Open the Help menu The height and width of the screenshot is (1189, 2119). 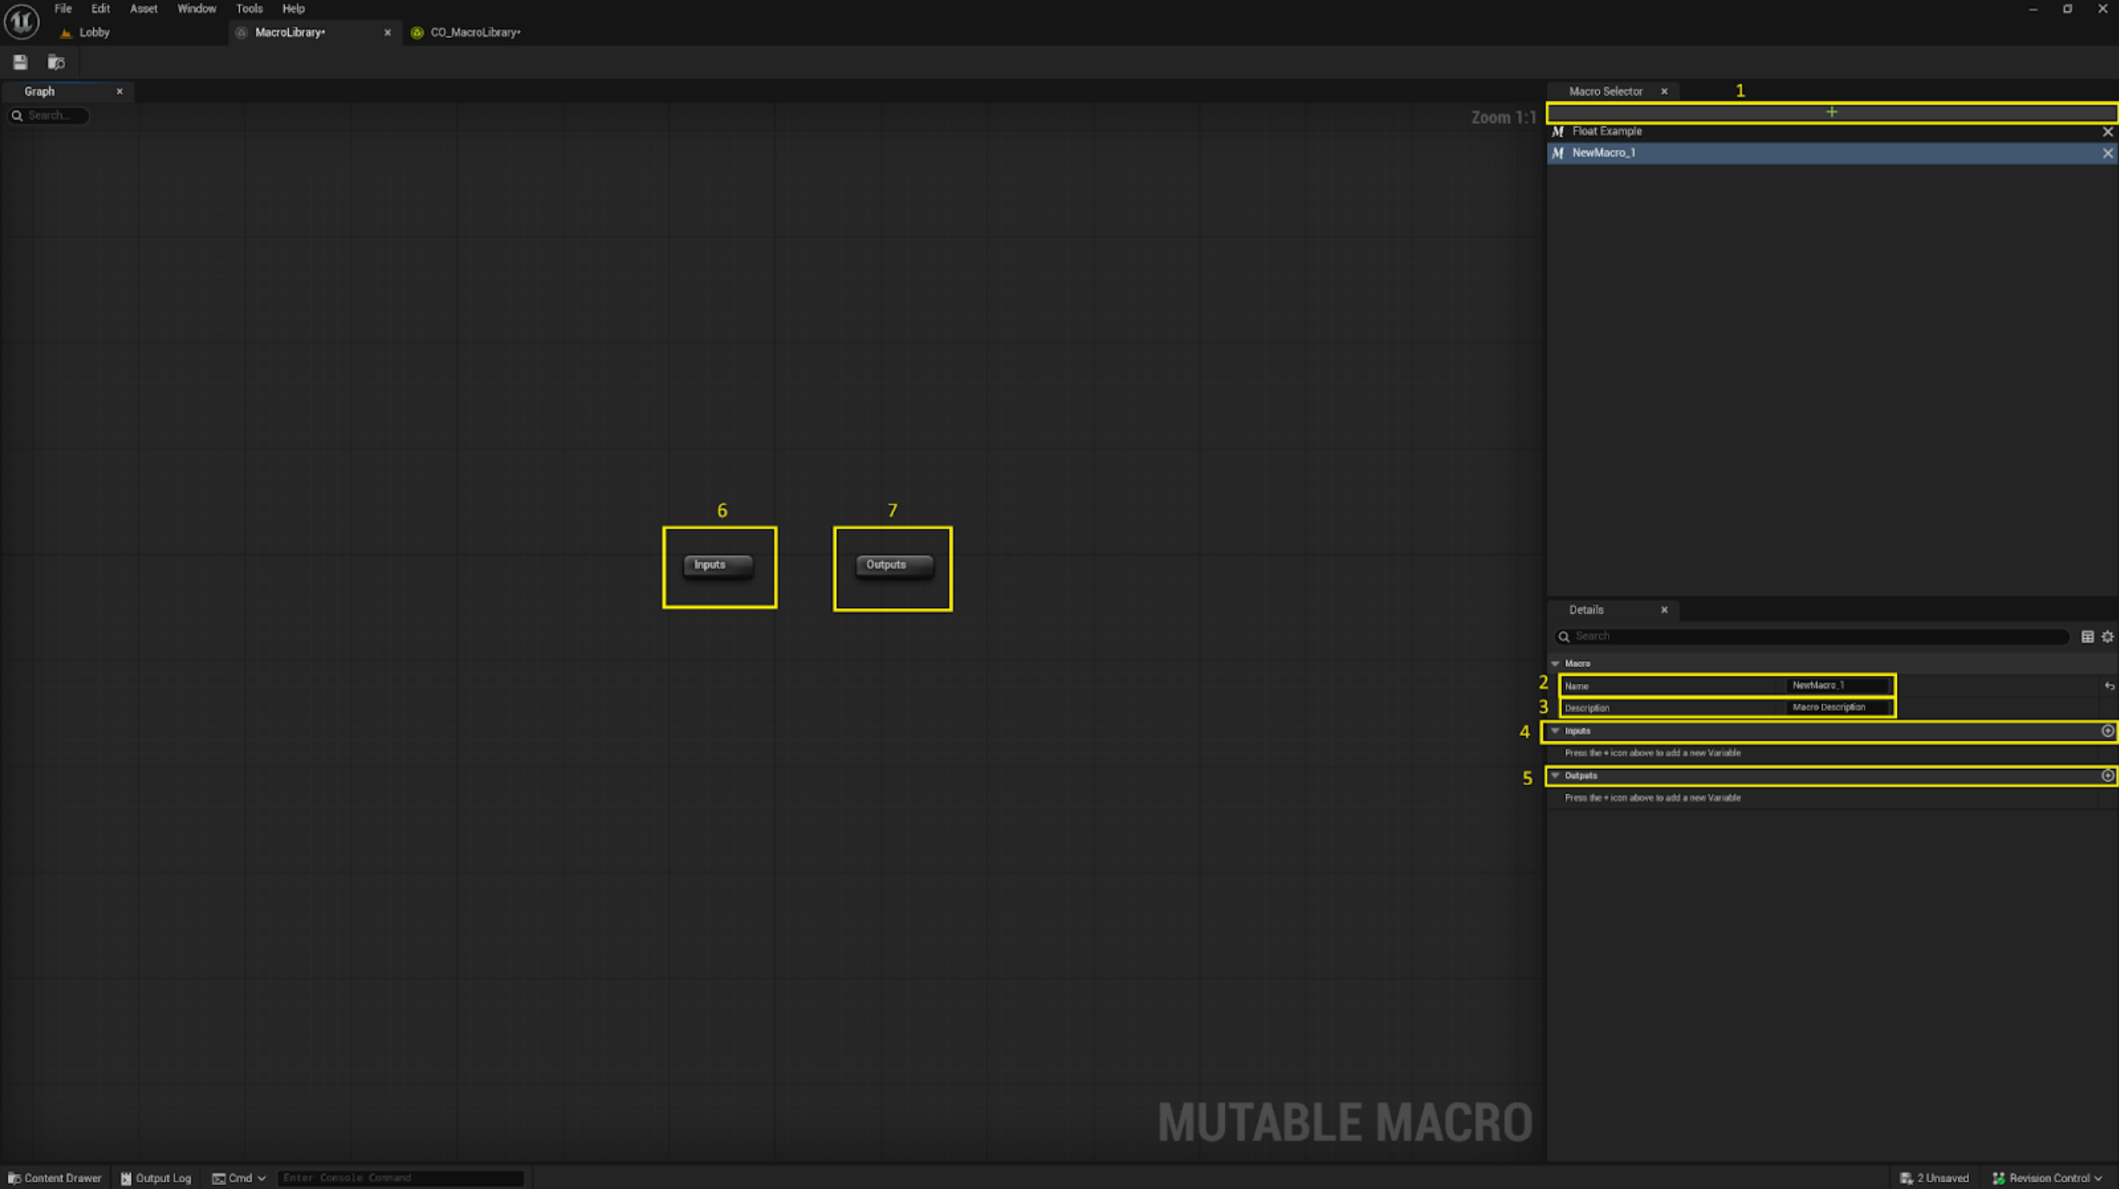coord(294,9)
